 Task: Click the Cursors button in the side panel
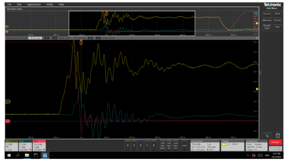point(267,14)
